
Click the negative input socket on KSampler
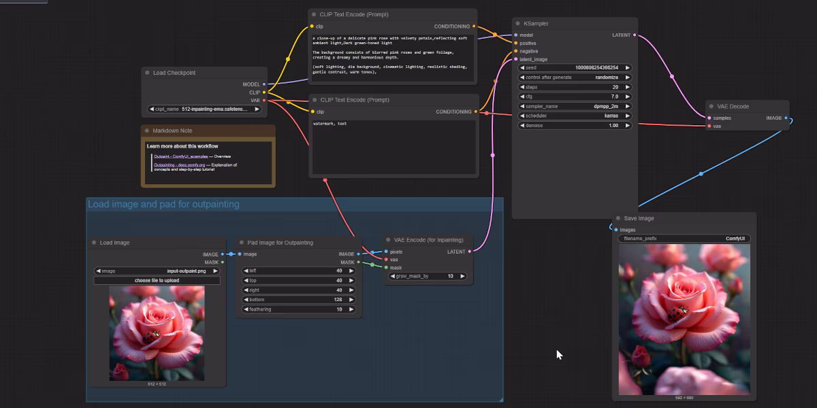pyautogui.click(x=515, y=51)
